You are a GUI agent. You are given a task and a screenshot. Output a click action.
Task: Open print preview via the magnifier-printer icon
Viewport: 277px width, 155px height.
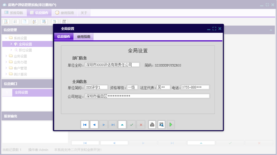click(x=161, y=125)
